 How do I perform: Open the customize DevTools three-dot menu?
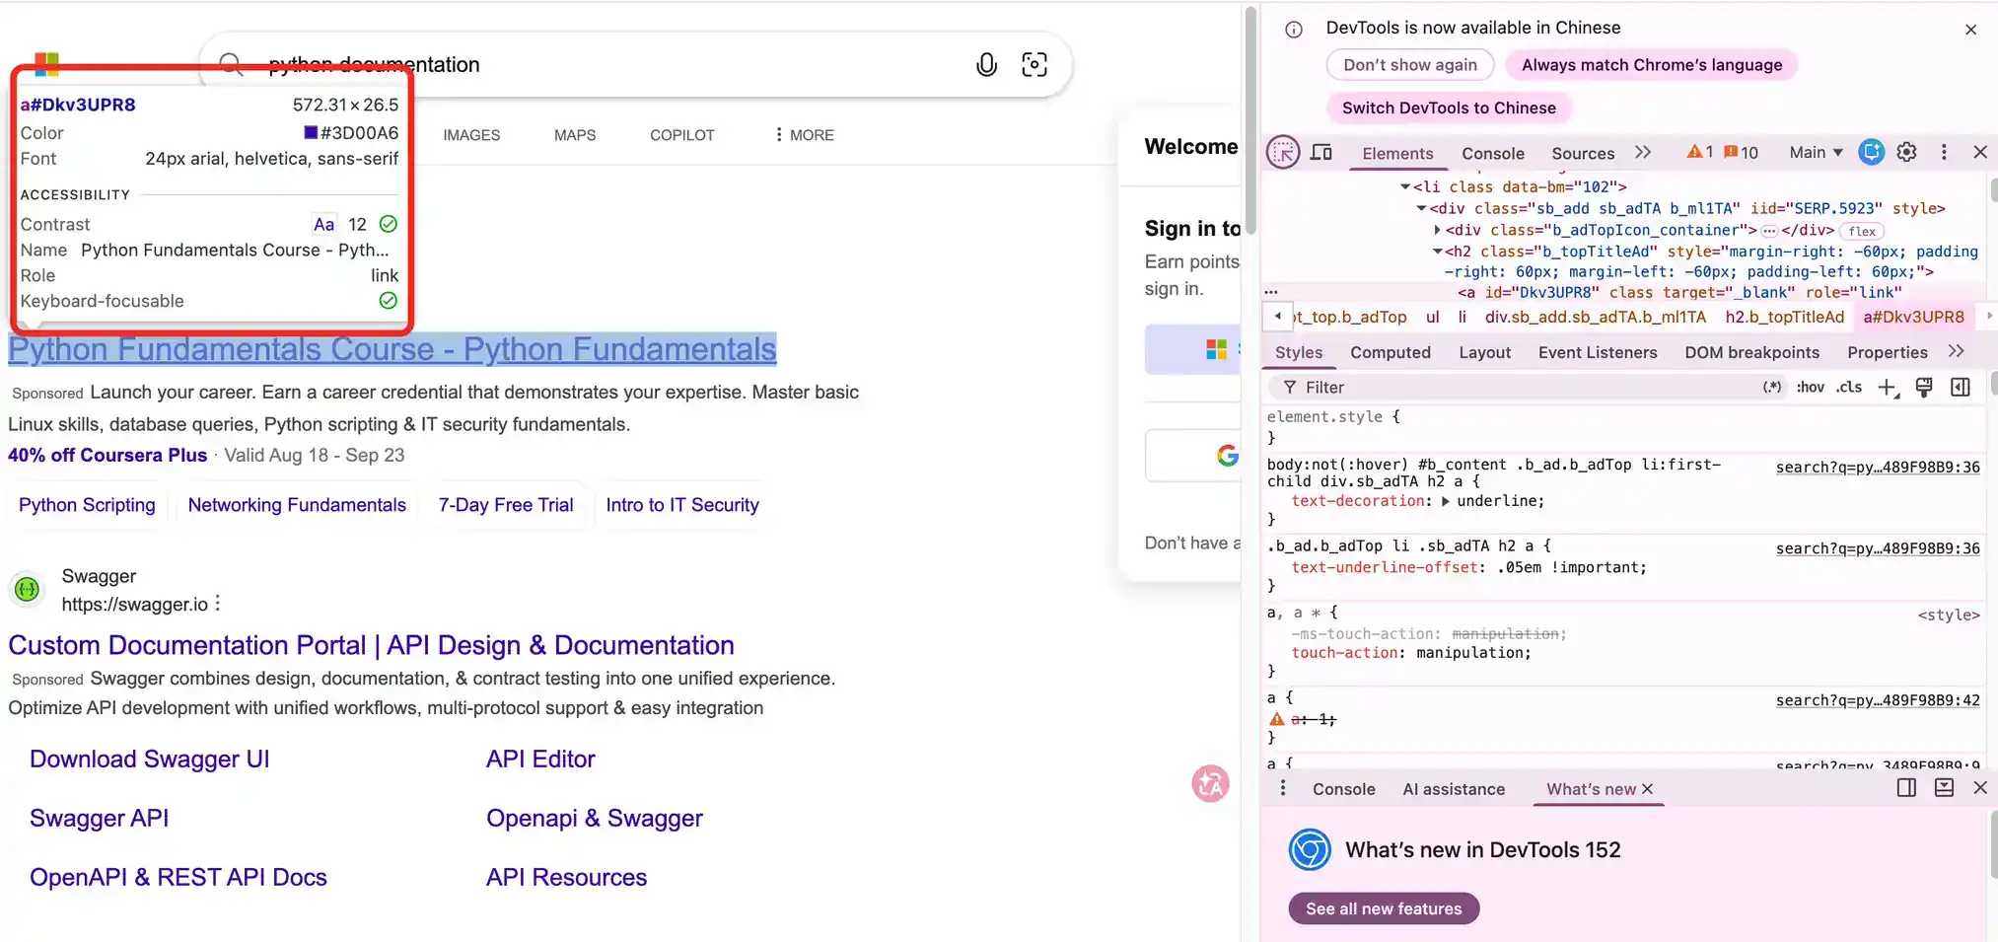(x=1944, y=152)
